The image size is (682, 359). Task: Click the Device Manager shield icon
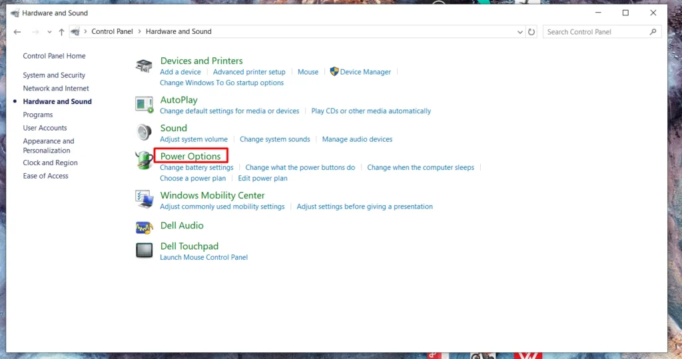tap(334, 71)
